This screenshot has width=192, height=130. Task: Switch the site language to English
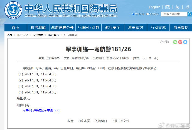[154, 7]
